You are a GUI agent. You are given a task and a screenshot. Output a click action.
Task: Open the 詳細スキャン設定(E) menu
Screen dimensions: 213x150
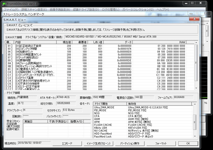tap(34, 10)
